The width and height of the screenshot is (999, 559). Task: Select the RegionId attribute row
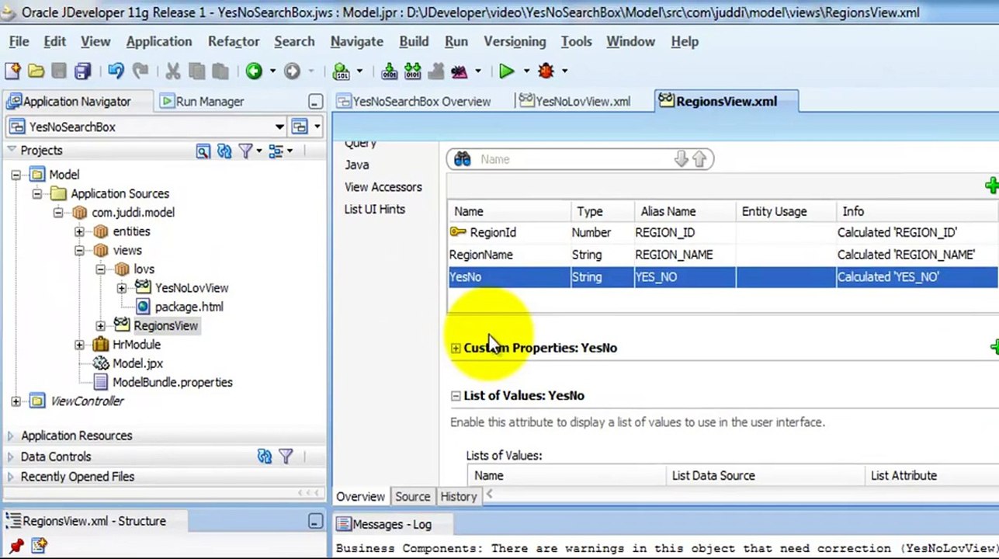tap(723, 233)
